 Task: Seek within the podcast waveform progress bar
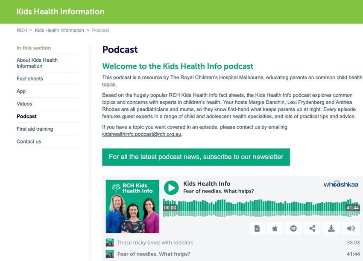[261, 208]
